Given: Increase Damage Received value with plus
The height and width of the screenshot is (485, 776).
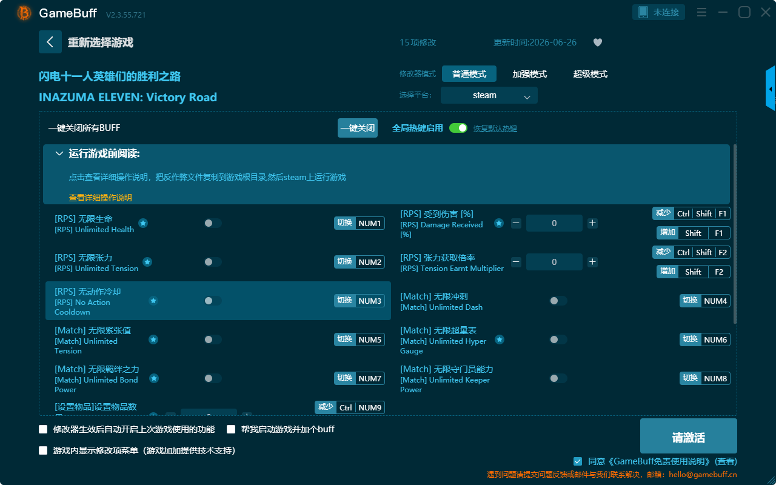Looking at the screenshot, I should [x=592, y=223].
